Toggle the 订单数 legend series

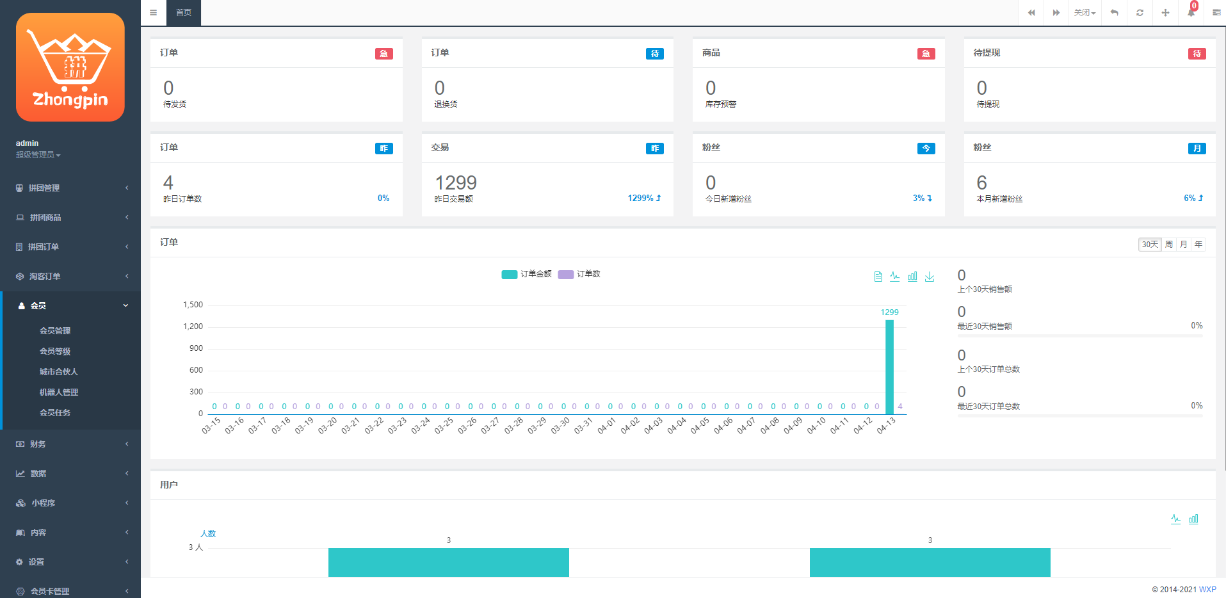click(579, 274)
